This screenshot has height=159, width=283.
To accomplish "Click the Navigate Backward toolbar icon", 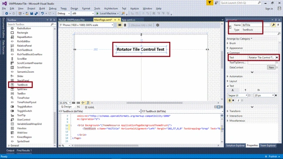I will 7,14.
